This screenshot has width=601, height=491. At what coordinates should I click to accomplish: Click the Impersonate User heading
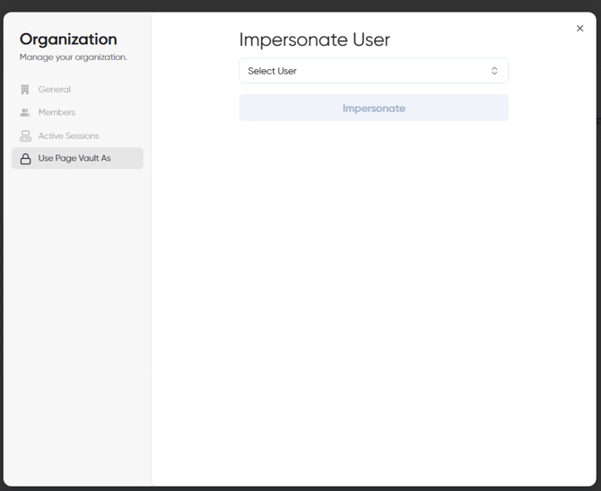point(314,39)
